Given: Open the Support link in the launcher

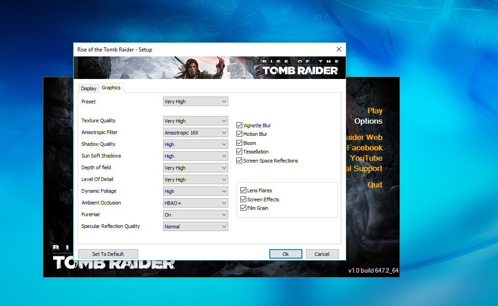Looking at the screenshot, I should [364, 168].
